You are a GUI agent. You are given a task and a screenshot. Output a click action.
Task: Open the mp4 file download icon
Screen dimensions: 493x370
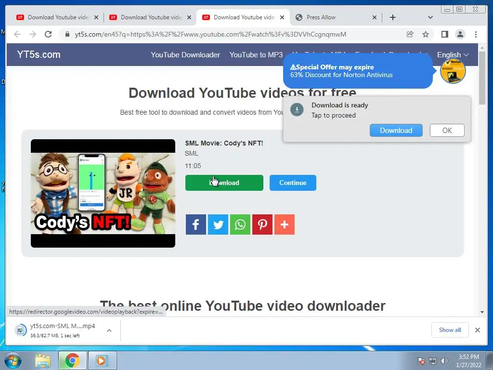tap(20, 330)
